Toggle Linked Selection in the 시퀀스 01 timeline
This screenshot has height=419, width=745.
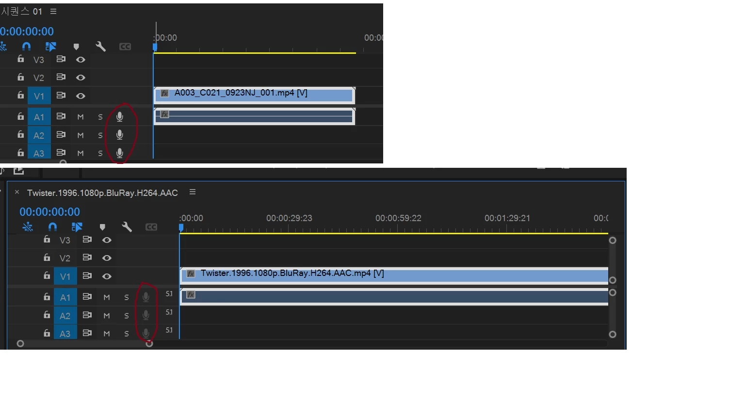click(51, 47)
